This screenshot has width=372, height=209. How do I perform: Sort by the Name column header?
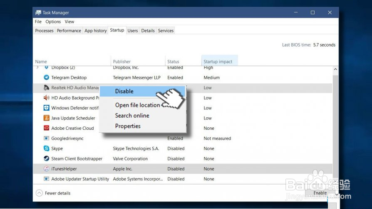coord(72,61)
